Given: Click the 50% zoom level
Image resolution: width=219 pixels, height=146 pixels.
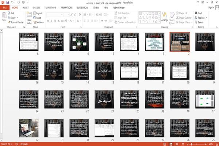Looking at the screenshot, I should tap(211, 144).
